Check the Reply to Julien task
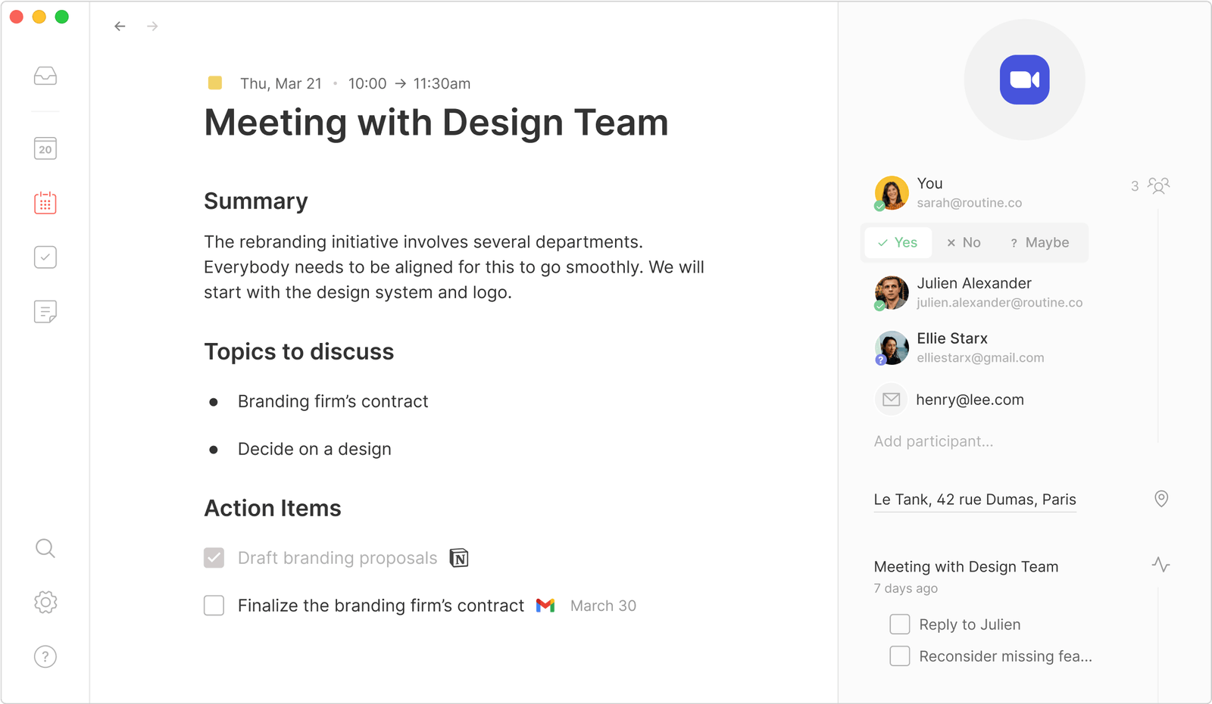The height and width of the screenshot is (704, 1212). pos(899,624)
